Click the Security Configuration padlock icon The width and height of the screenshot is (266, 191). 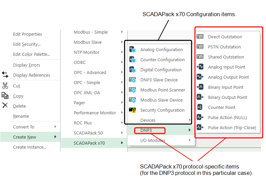pyautogui.click(x=132, y=110)
